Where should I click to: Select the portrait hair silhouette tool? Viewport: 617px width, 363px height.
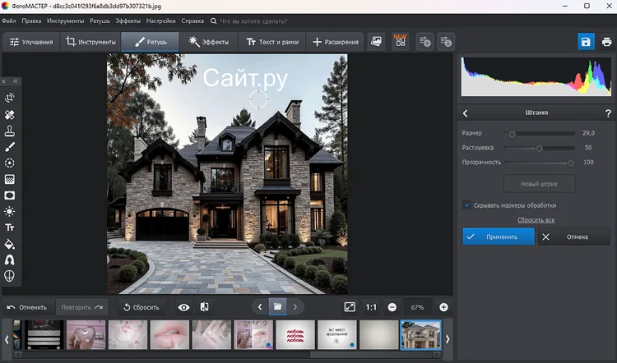pos(9,260)
